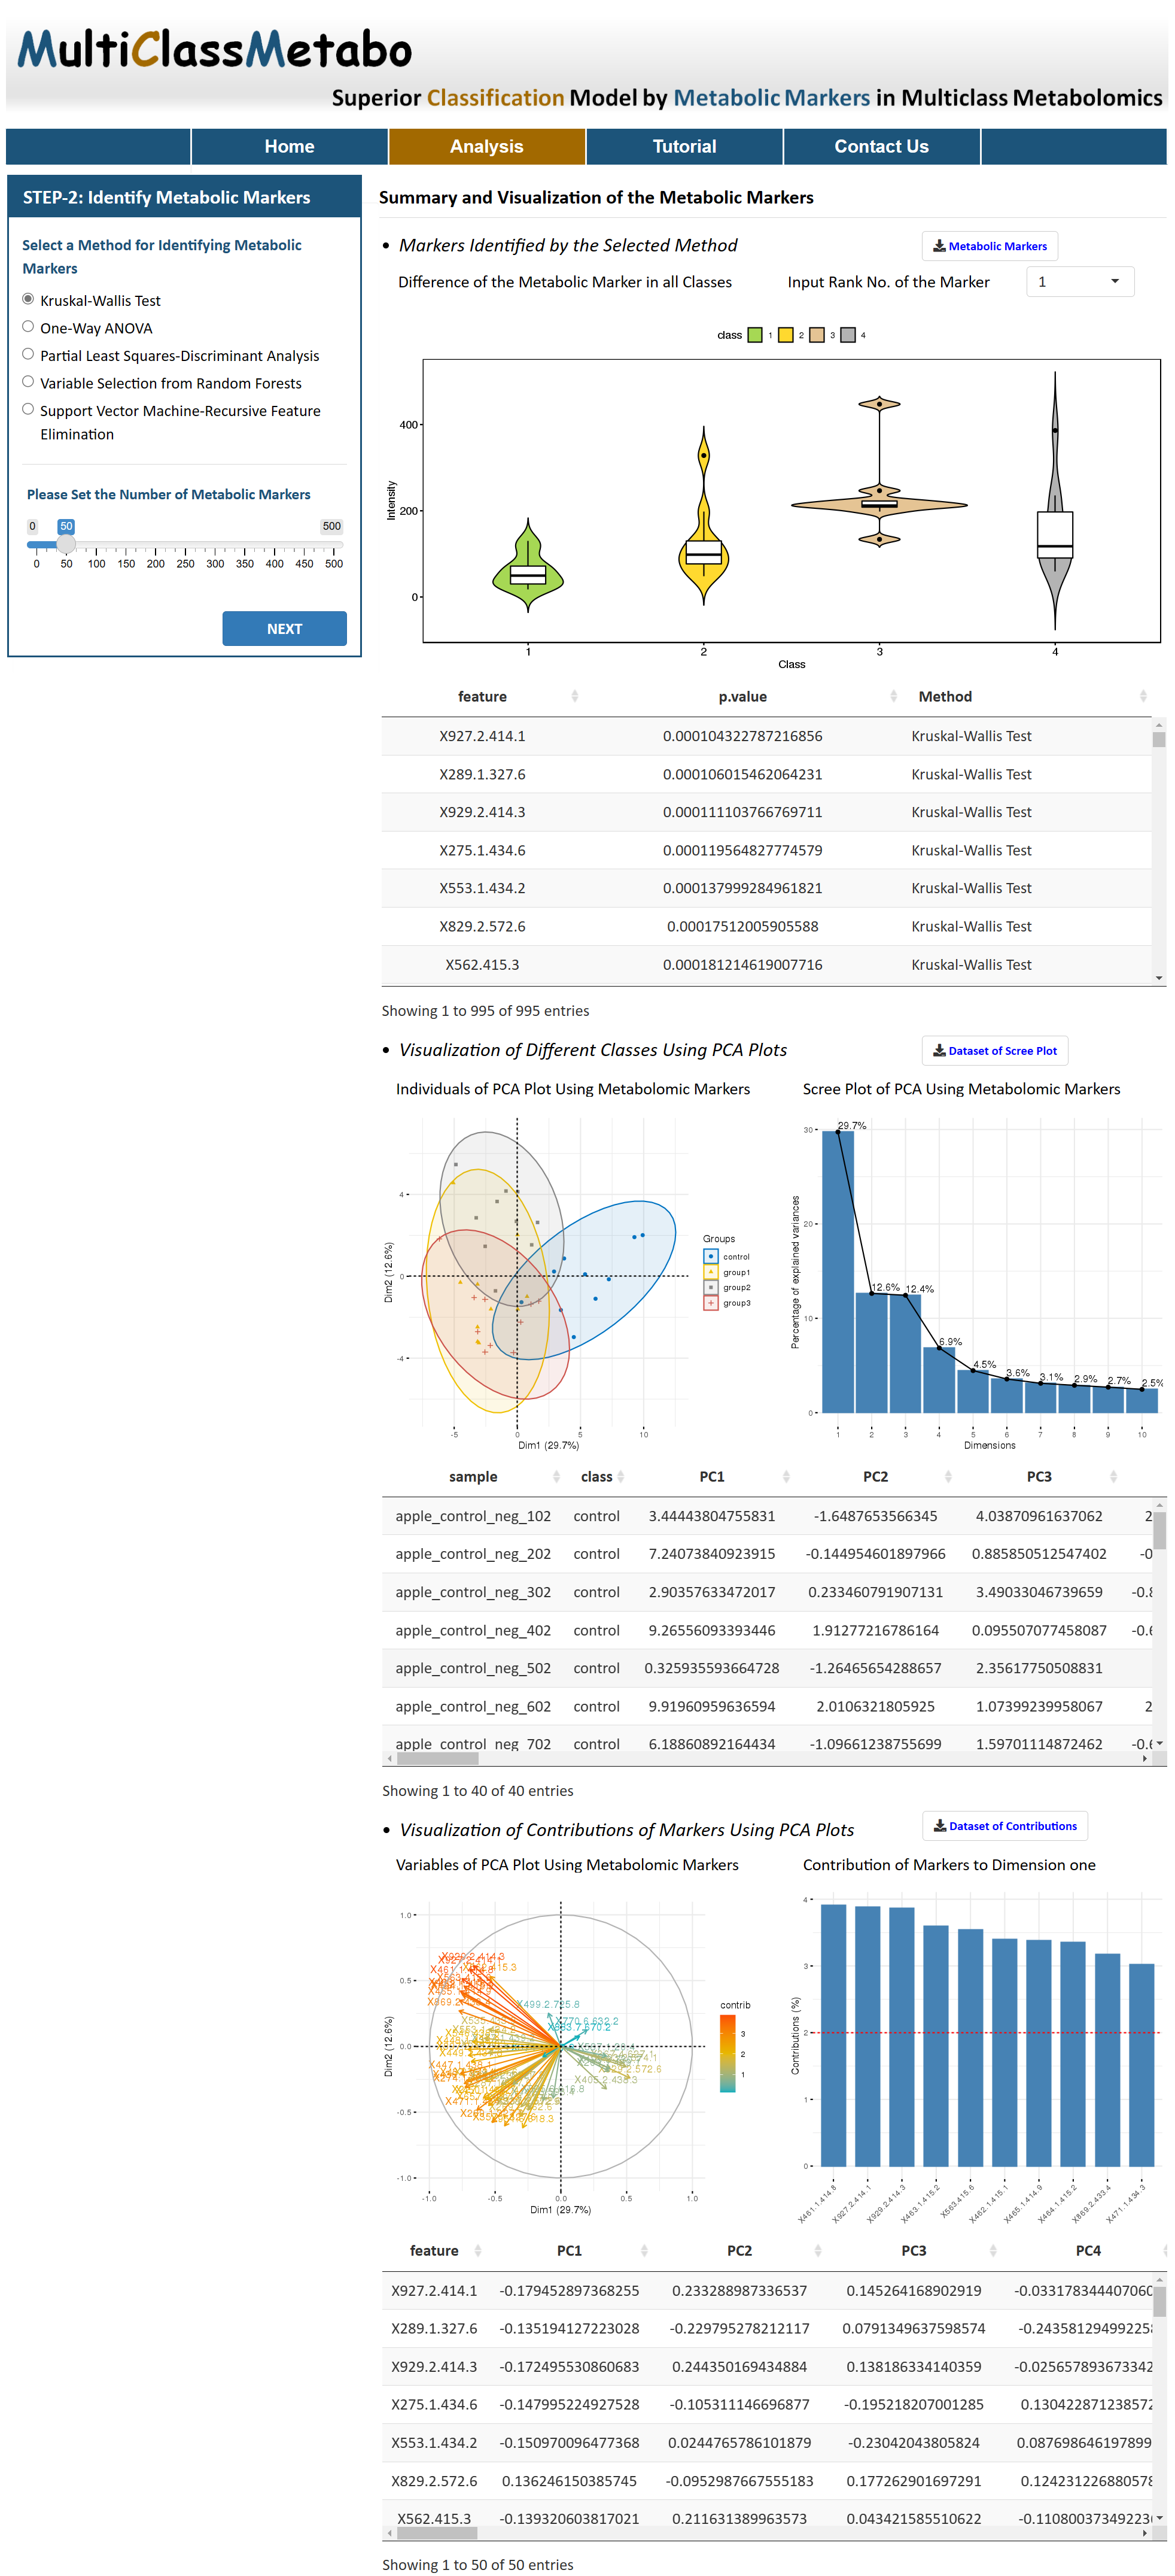Click the apple_control_neg_602 sample row
Screen dimensions: 1175x2576
click(766, 1706)
